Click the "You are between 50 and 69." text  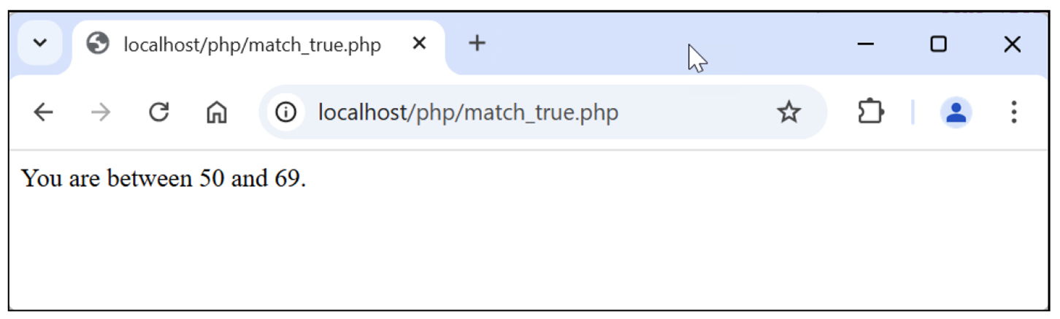[164, 178]
